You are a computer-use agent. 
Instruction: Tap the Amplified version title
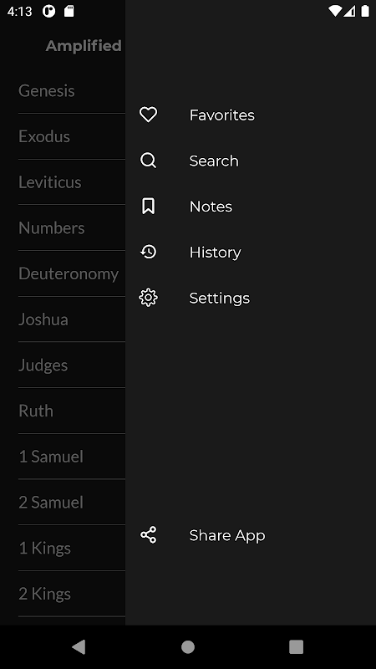(84, 46)
